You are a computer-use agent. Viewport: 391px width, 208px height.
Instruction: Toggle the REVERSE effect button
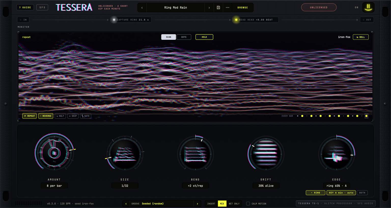46,116
